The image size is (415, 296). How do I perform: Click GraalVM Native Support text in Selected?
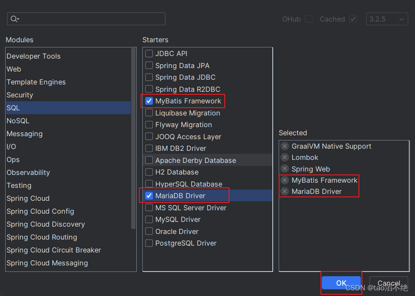pos(331,146)
